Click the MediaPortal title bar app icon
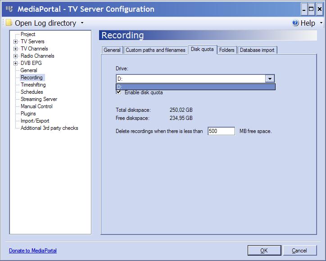The height and width of the screenshot is (261, 326). 9,9
